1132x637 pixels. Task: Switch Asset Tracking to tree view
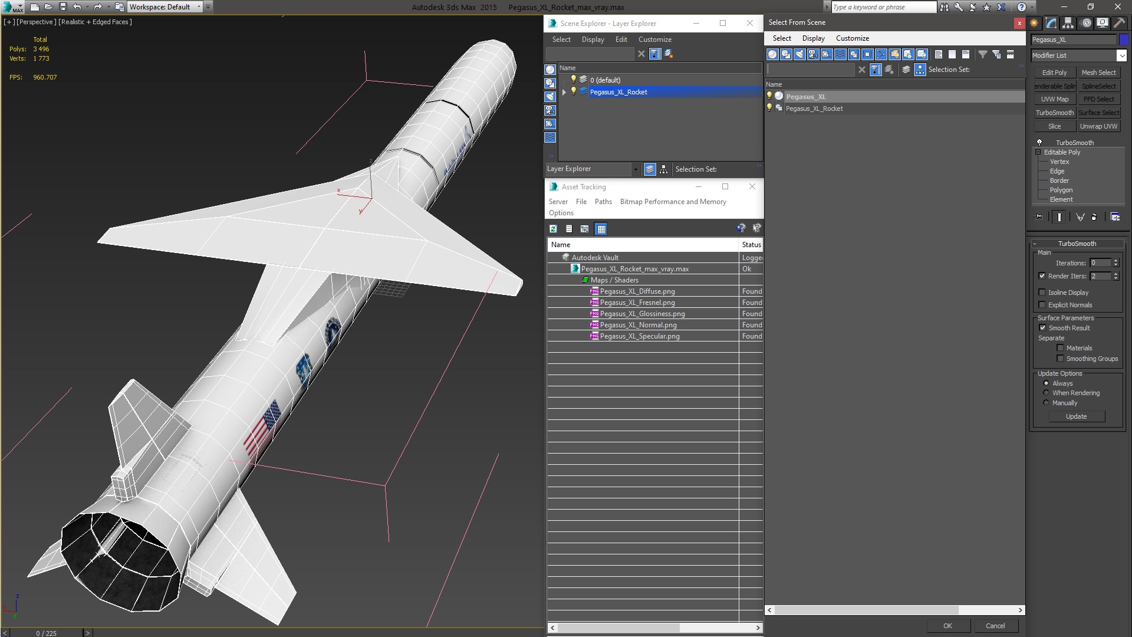pyautogui.click(x=584, y=229)
